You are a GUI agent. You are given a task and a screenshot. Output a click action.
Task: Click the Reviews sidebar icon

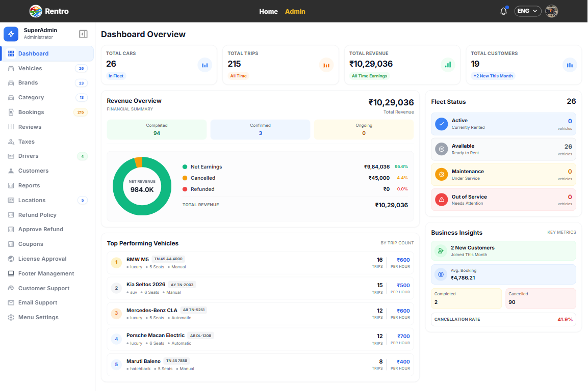click(x=11, y=127)
